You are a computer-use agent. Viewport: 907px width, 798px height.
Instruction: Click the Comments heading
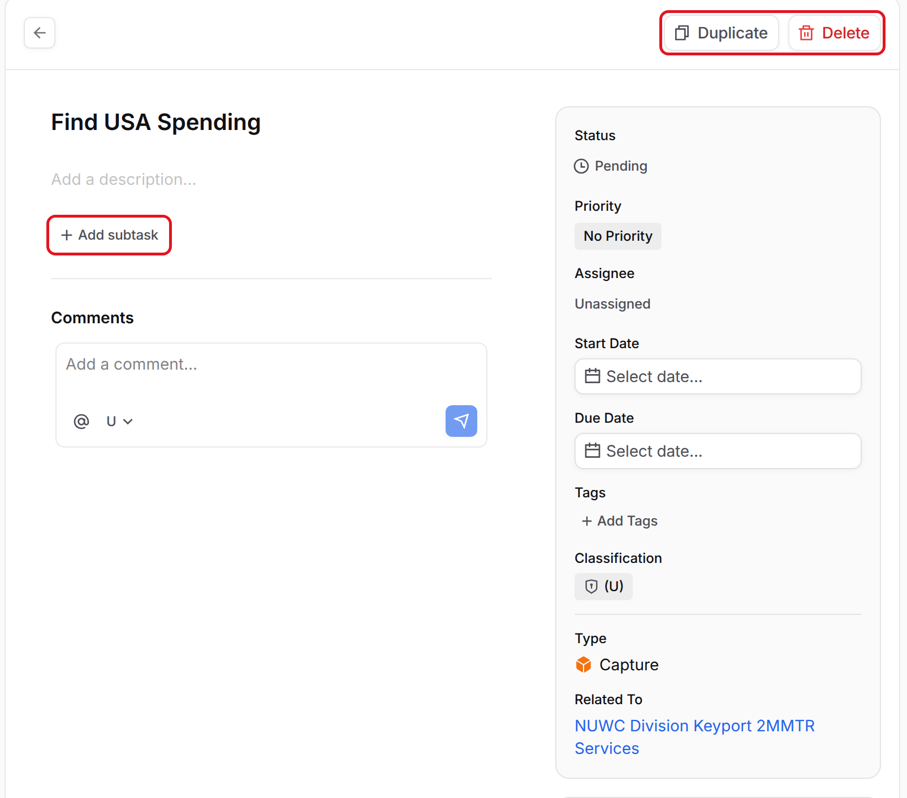[x=93, y=318]
